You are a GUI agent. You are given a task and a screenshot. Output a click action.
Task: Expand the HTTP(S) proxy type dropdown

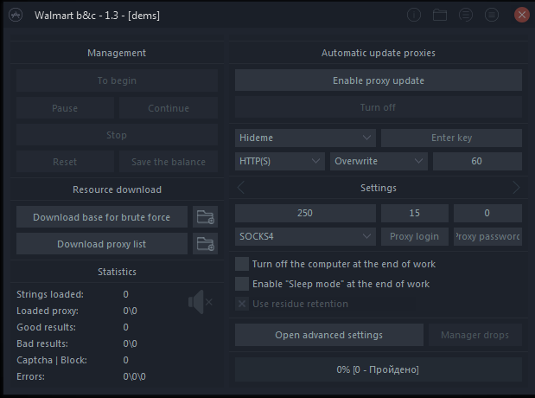pos(280,161)
